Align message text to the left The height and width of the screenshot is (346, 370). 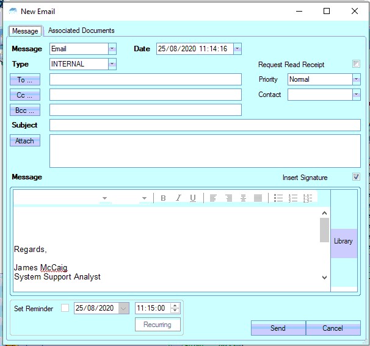point(213,198)
